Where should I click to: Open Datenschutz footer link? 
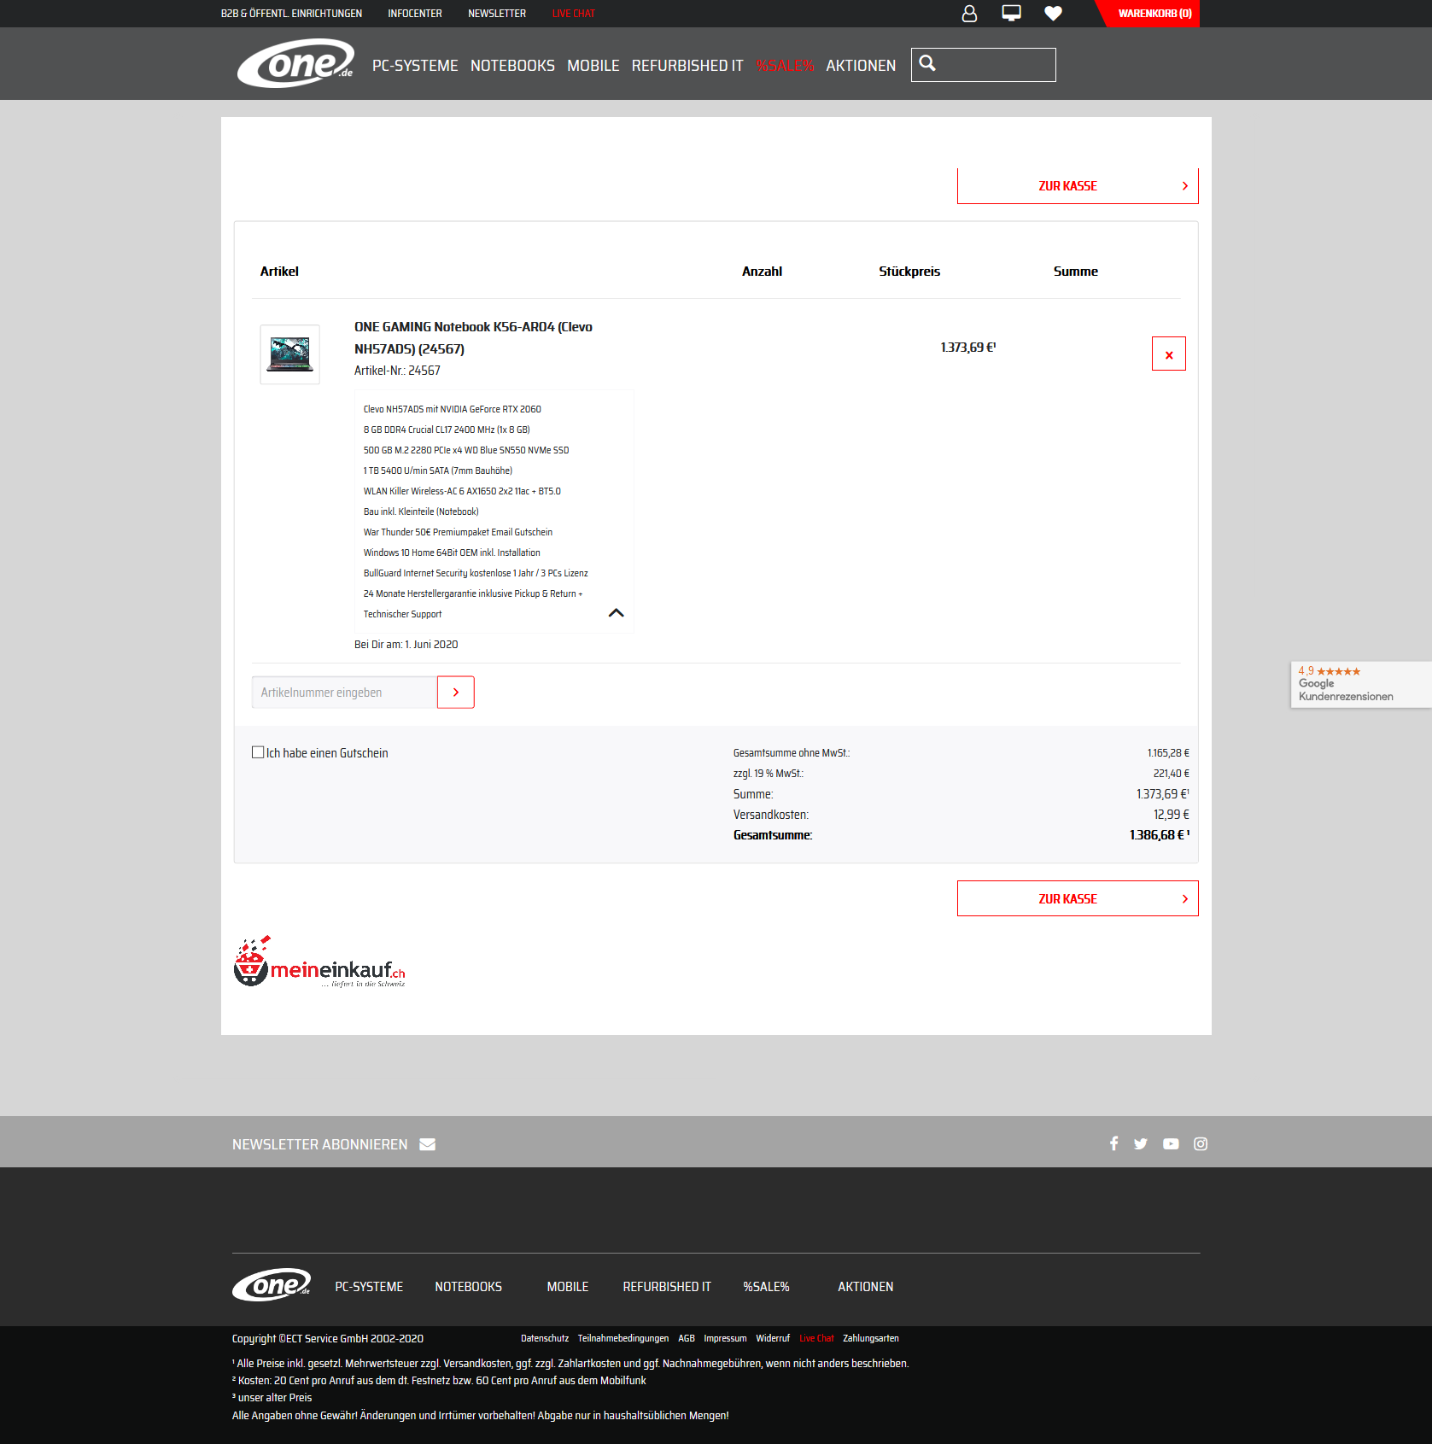[545, 1338]
